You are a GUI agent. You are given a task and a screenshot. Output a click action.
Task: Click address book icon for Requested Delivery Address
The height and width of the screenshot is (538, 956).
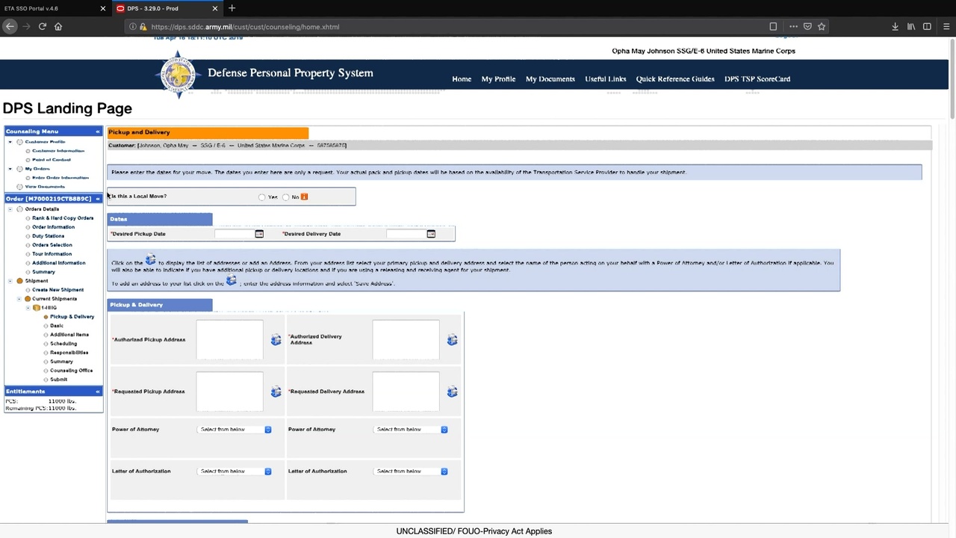click(x=452, y=392)
